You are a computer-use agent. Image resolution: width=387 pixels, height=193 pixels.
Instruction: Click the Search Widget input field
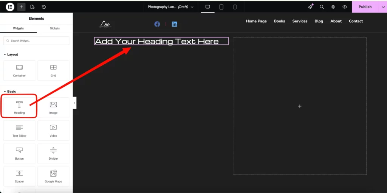(x=36, y=41)
